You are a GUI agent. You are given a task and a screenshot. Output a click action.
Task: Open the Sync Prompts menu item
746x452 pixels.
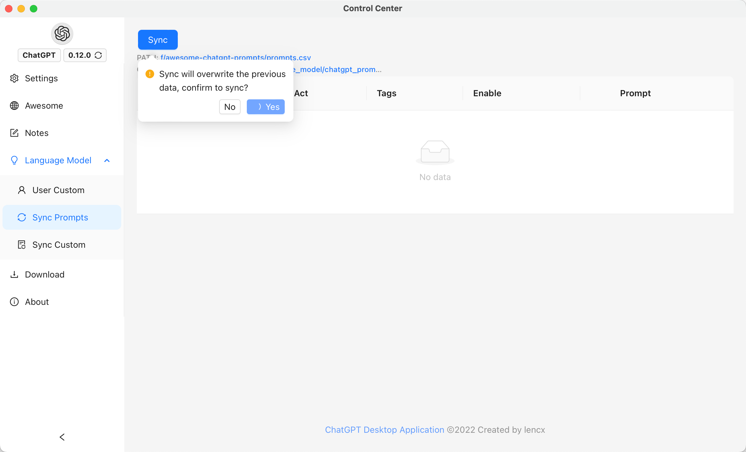coord(60,217)
